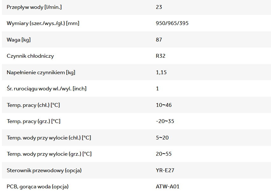The width and height of the screenshot is (271, 195).
Task: Click 'Temp. wody przy wylocie (chł.)' label
Action: click(49, 138)
